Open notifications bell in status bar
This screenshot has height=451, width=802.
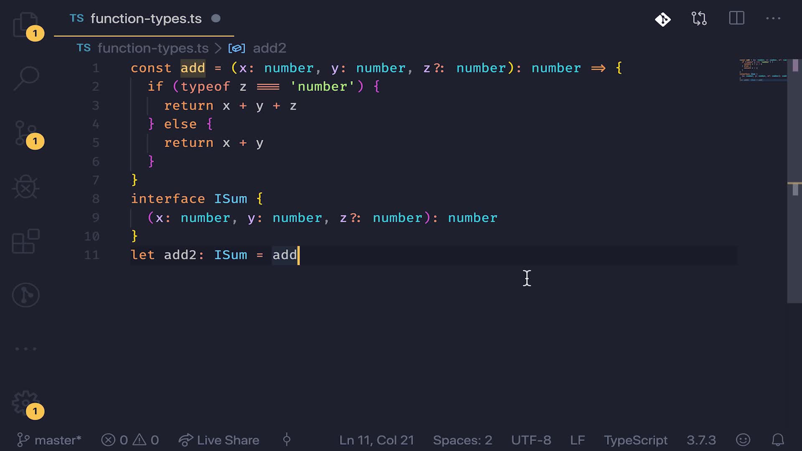[777, 440]
